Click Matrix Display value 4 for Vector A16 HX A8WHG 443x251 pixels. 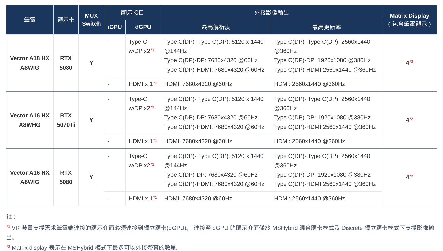click(409, 120)
